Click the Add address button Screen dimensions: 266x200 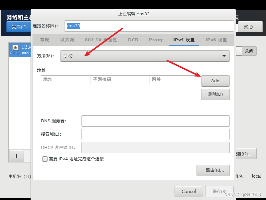(x=215, y=81)
